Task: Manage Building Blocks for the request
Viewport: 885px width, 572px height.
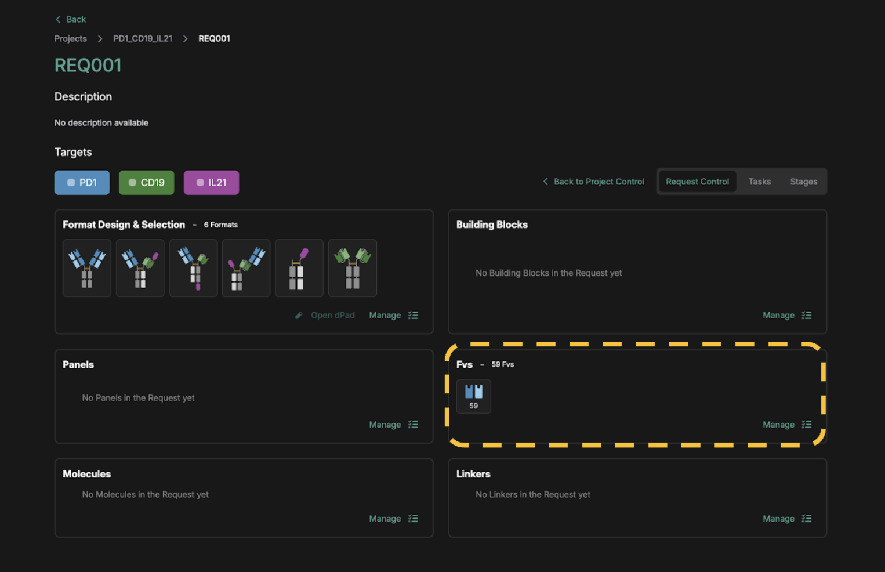Action: click(x=778, y=316)
